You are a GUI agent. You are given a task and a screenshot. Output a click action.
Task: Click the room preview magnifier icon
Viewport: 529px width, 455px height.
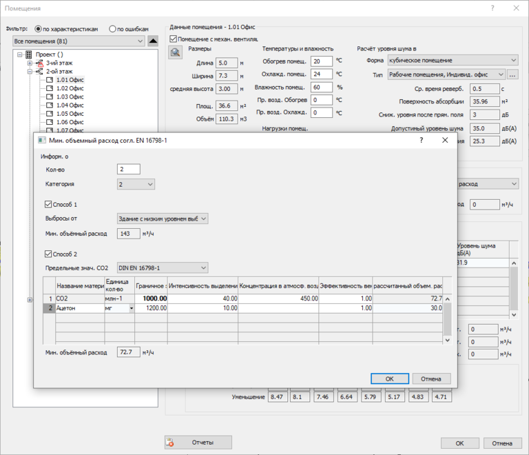[176, 52]
